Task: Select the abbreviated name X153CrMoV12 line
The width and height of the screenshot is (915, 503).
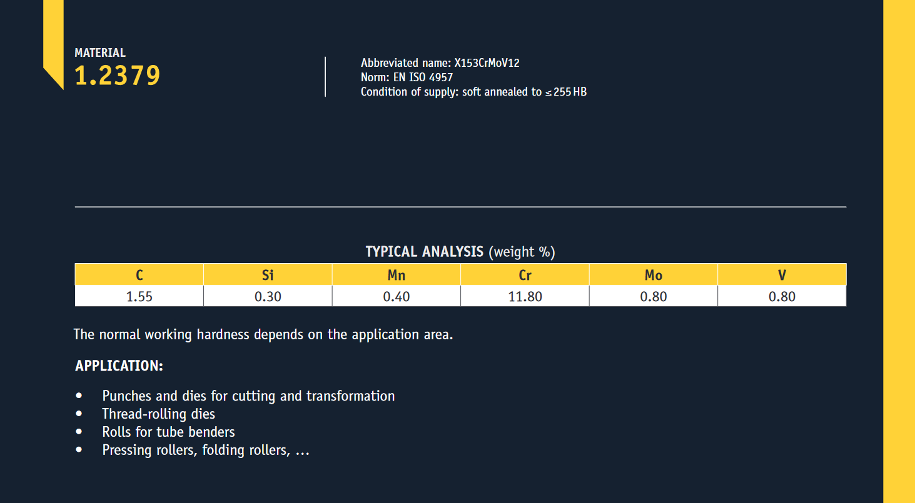Action: click(x=440, y=63)
